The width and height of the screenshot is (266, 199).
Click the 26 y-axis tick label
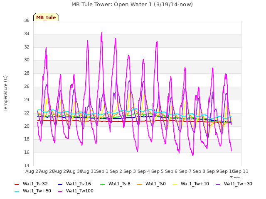27,87
